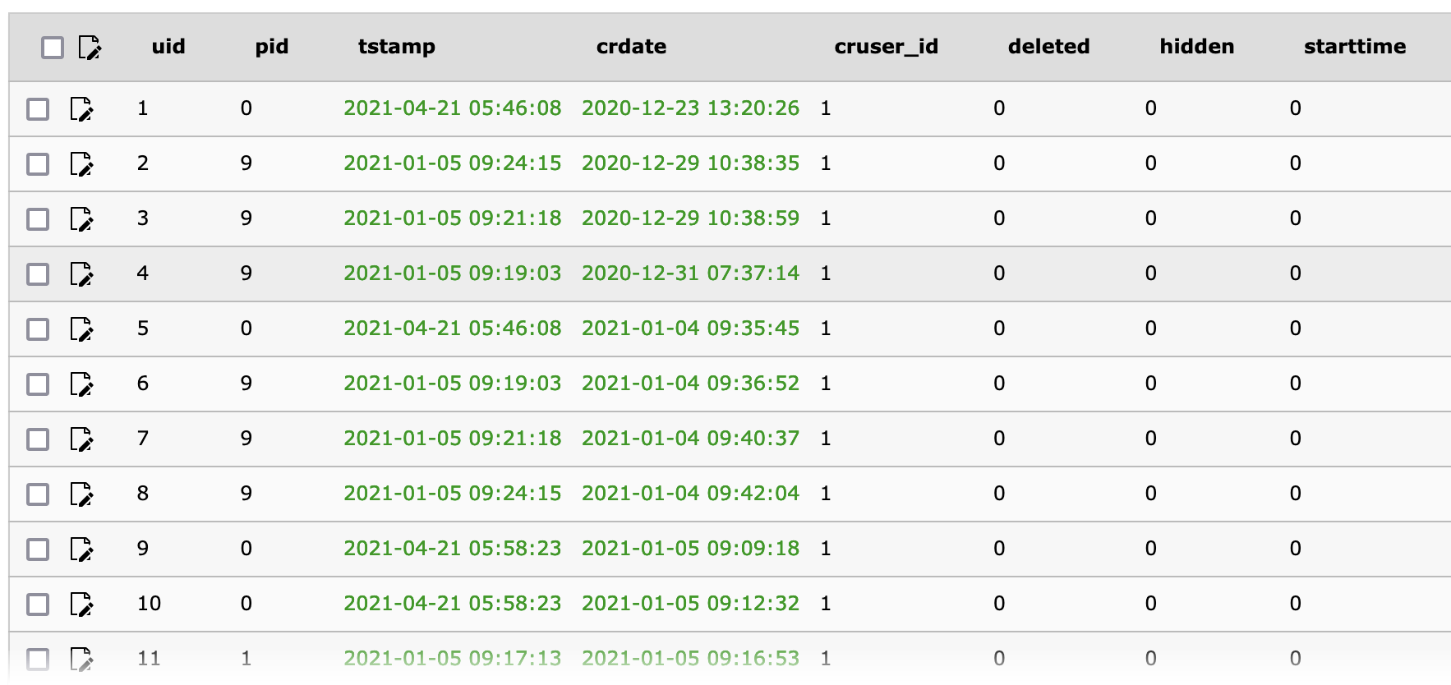
Task: Toggle the select-all checkbox in header
Action: pyautogui.click(x=53, y=48)
